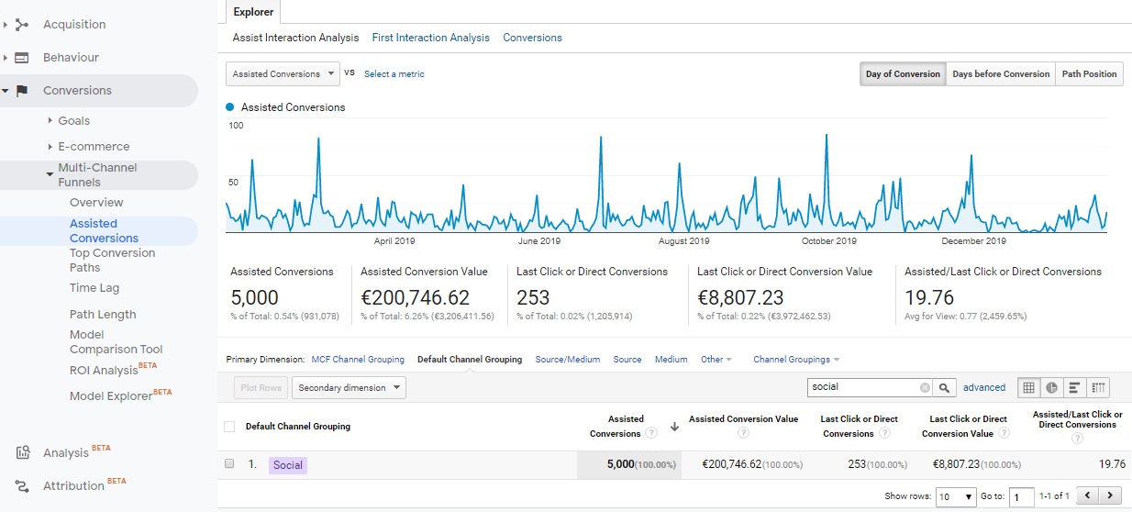Viewport: 1132px width, 512px height.
Task: Expand the Goals section in sidebar
Action: [x=50, y=120]
